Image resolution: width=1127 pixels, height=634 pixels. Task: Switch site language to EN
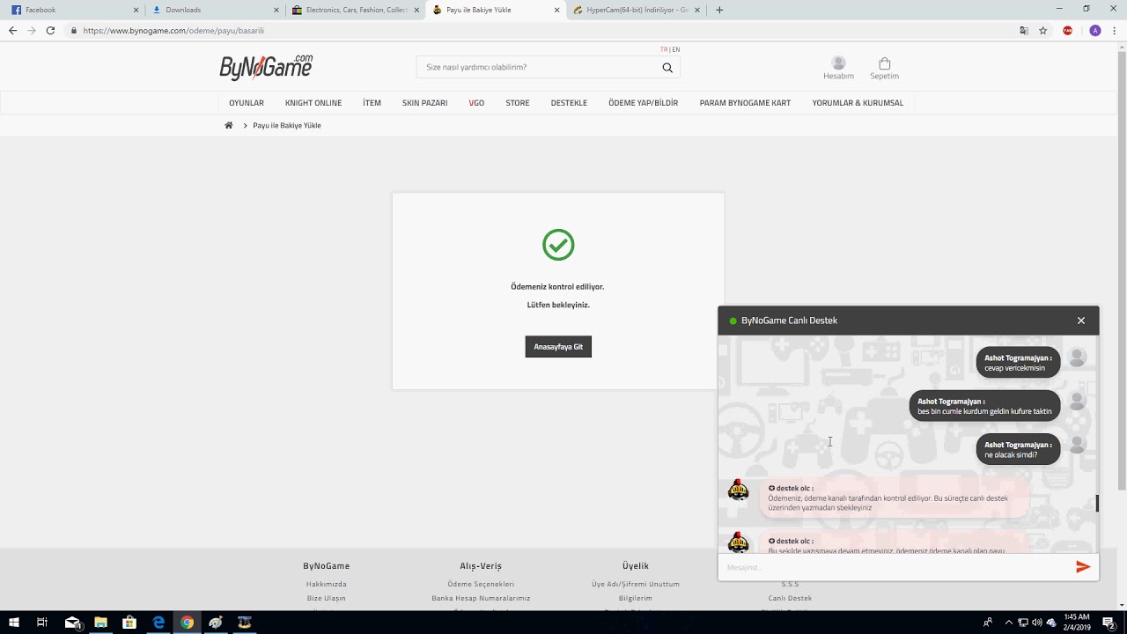pyautogui.click(x=676, y=49)
